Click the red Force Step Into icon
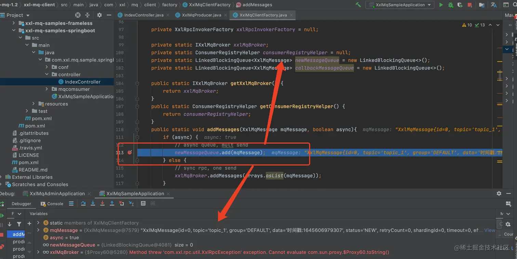Screen dimensions: 517x259 102,203
